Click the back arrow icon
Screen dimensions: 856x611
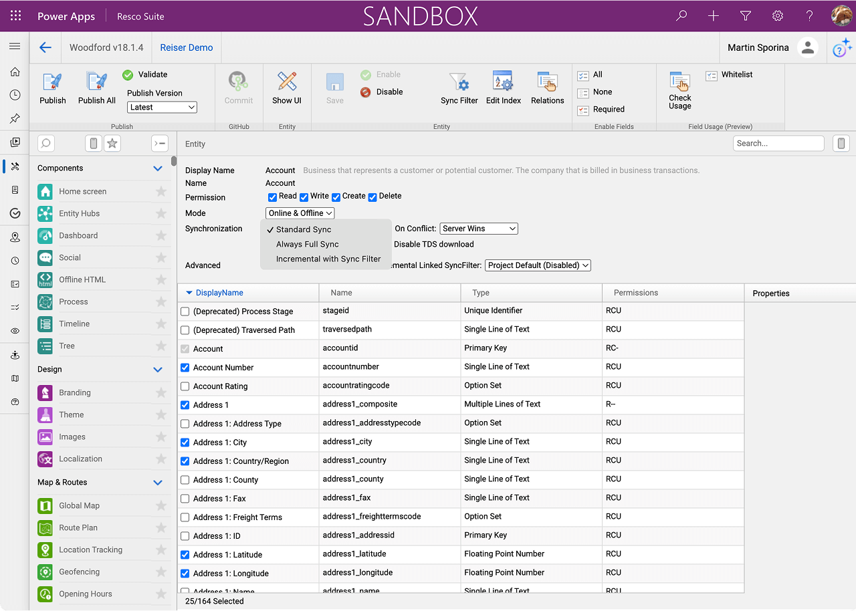[x=45, y=47]
